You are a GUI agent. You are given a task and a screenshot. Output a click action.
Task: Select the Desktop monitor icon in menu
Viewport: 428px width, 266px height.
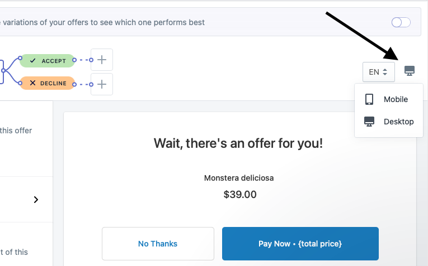click(369, 122)
